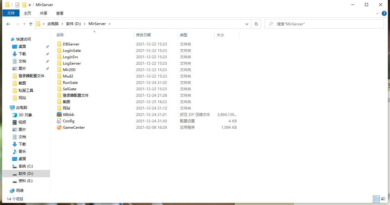Open the GameCenter application icon
Image resolution: width=390 pixels, height=205 pixels.
(59, 128)
